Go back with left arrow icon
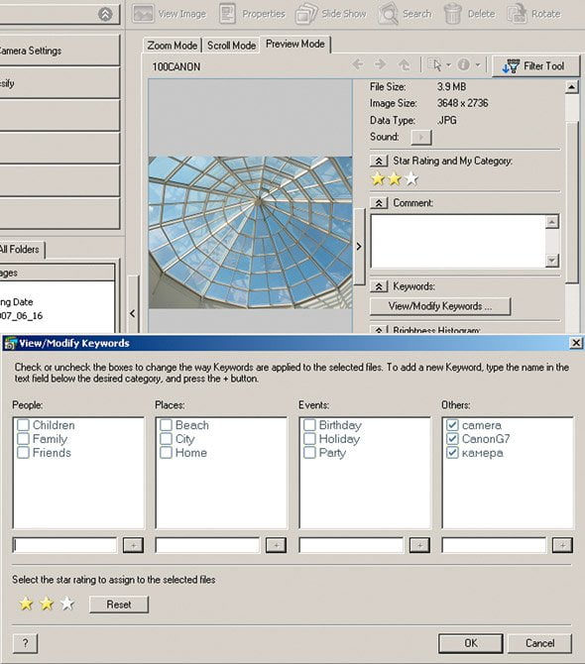585x664 pixels. 358,64
